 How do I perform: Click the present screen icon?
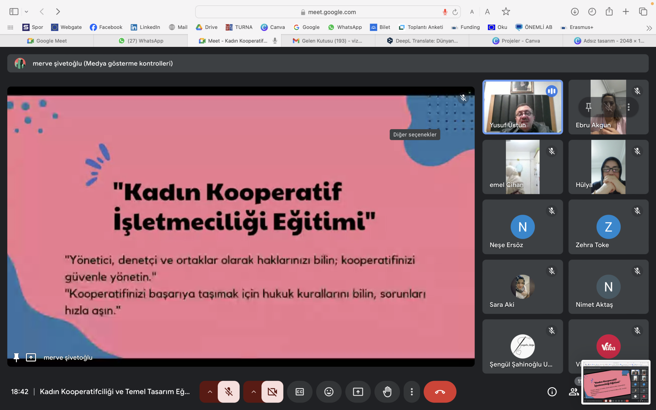[x=358, y=392]
